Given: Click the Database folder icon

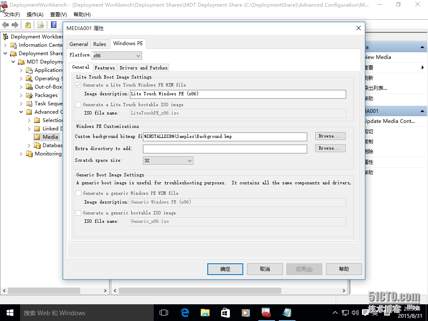Looking at the screenshot, I should click(37, 145).
